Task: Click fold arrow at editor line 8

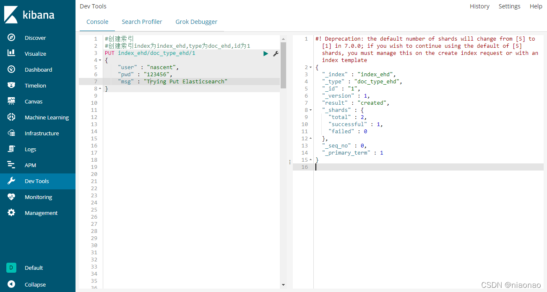Action: point(100,89)
